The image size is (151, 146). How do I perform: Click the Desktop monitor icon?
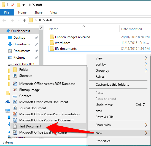[x=10, y=38]
